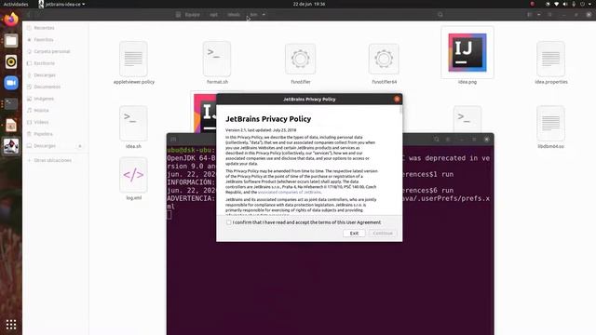The height and width of the screenshot is (335, 596).
Task: Open the clock and calendar in top bar
Action: click(309, 4)
